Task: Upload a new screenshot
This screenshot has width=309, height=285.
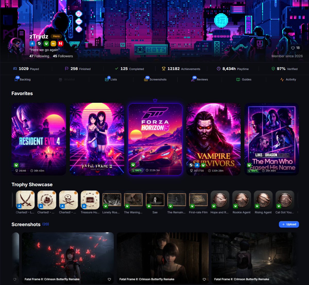Action: pyautogui.click(x=289, y=224)
